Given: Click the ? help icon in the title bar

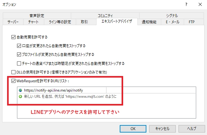Looking at the screenshot, I should coord(186,4).
